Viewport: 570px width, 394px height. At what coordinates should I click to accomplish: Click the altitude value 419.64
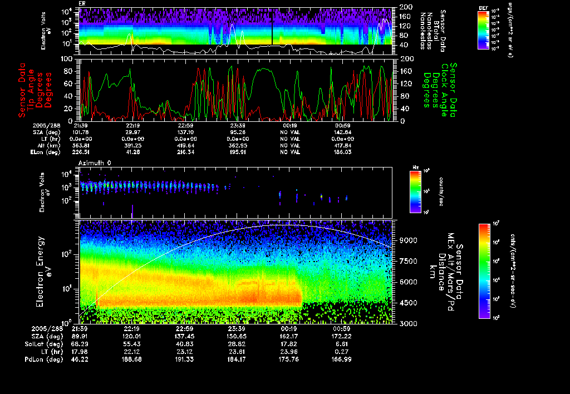[185, 145]
